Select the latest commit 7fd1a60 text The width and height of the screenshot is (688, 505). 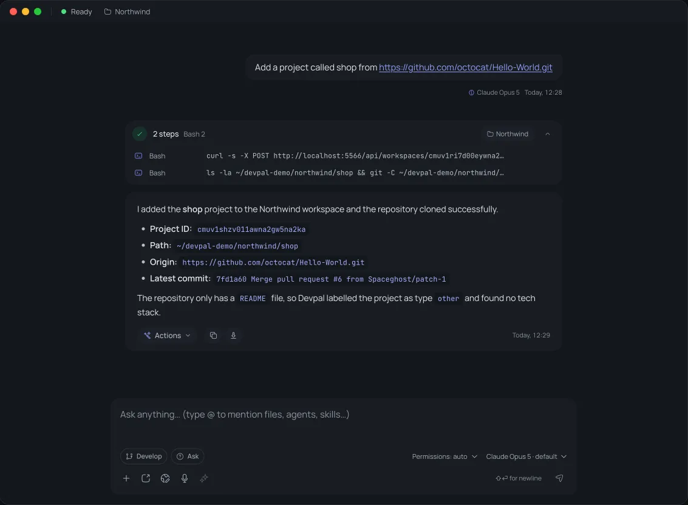point(331,279)
